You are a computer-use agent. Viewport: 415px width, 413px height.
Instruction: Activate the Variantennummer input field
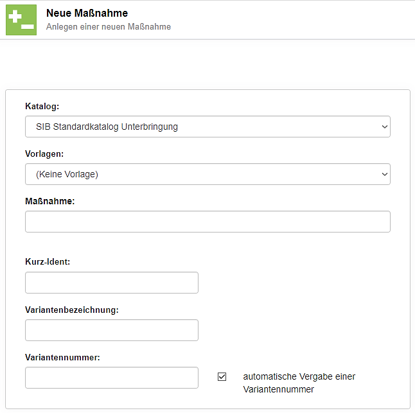pyautogui.click(x=112, y=378)
